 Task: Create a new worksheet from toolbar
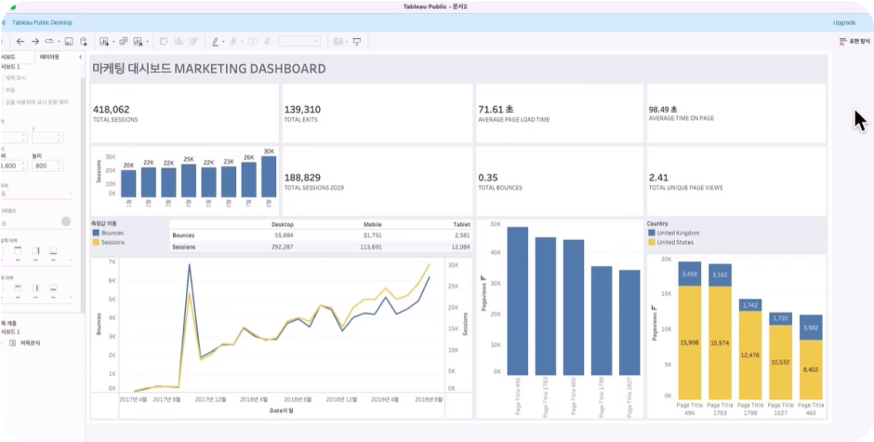coord(104,41)
